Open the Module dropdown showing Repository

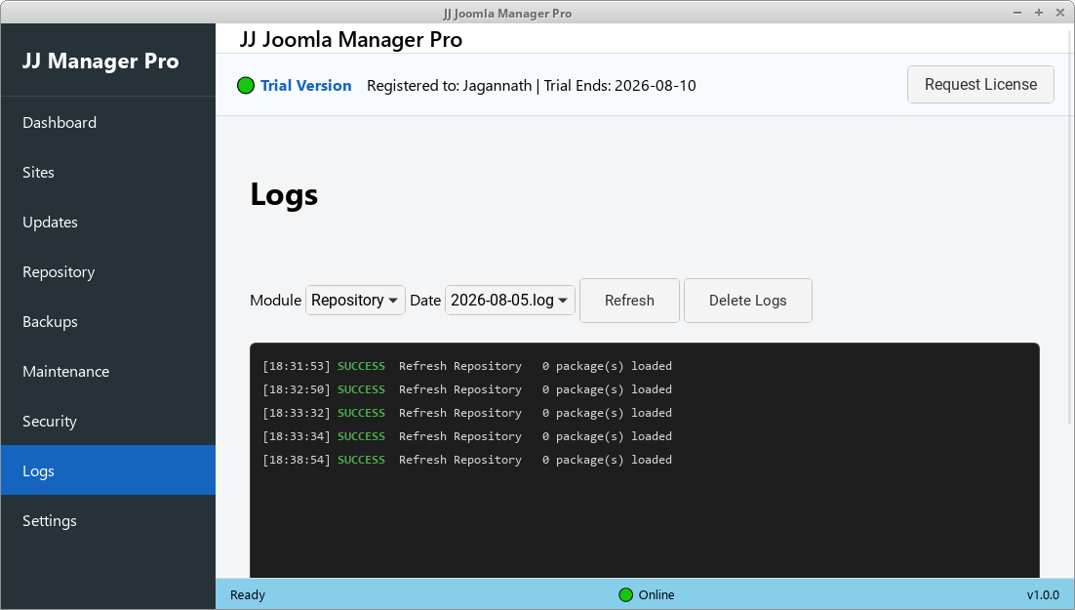pyautogui.click(x=355, y=301)
